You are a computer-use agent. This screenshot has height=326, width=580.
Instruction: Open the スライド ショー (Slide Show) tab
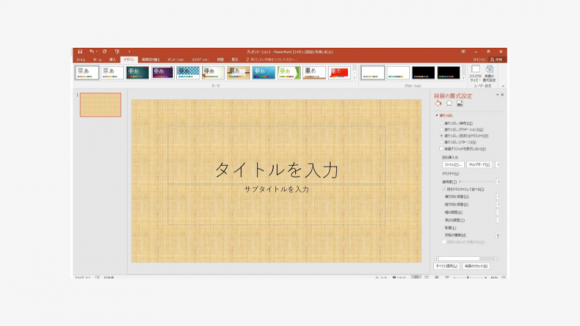coord(200,59)
